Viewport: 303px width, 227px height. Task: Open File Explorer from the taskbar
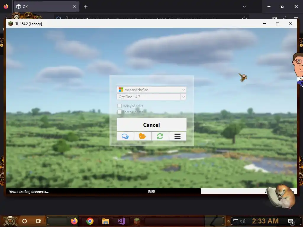(106, 221)
